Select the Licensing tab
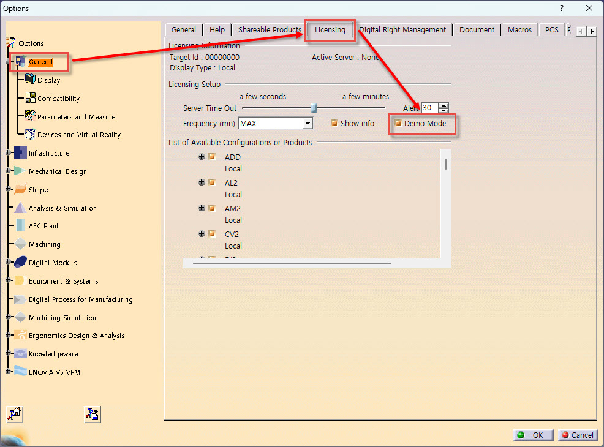604x447 pixels. coord(330,30)
